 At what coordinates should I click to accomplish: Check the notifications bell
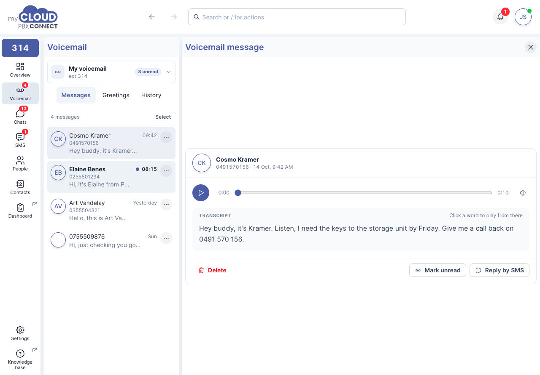(500, 17)
